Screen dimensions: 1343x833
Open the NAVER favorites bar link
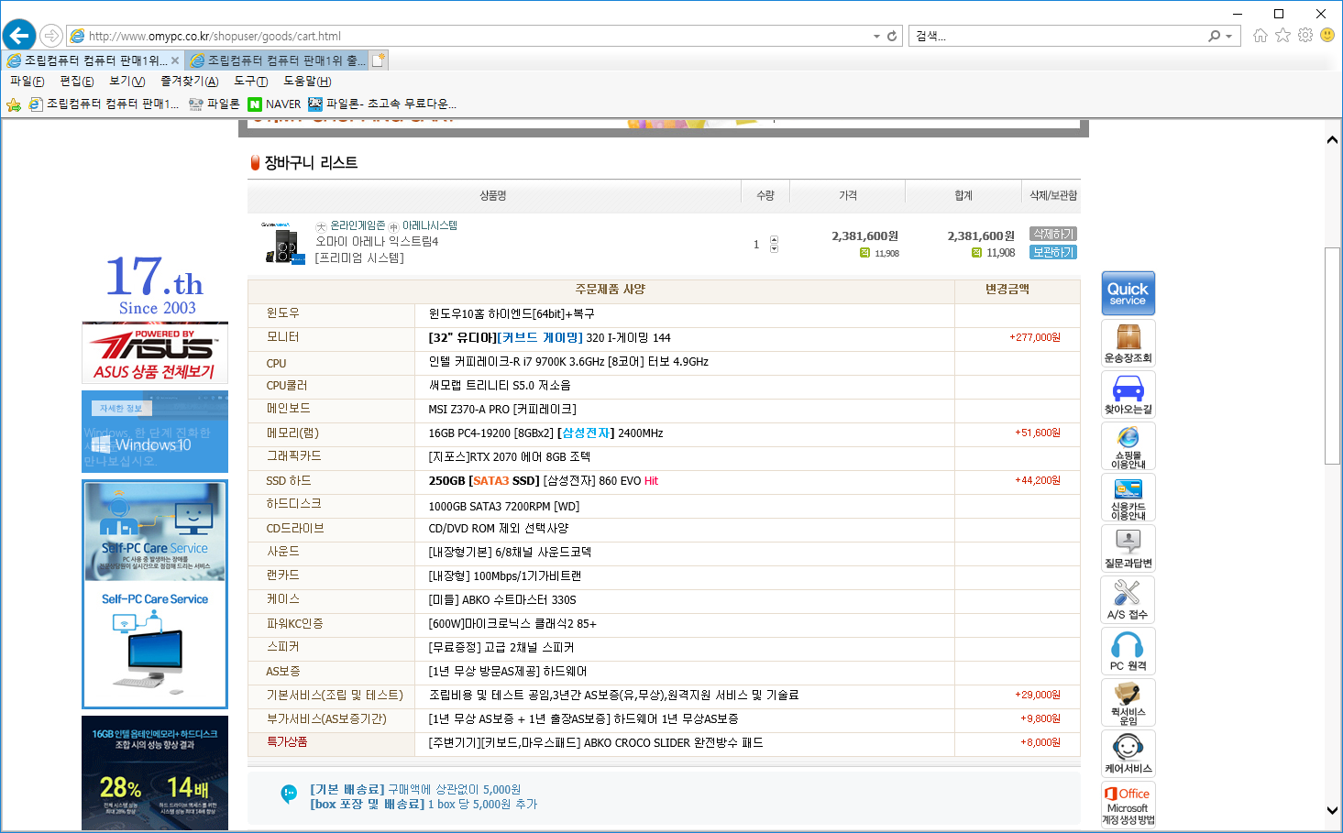pyautogui.click(x=274, y=104)
